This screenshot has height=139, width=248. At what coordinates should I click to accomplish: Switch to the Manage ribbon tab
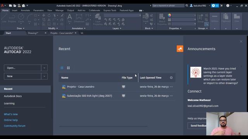click(59, 10)
